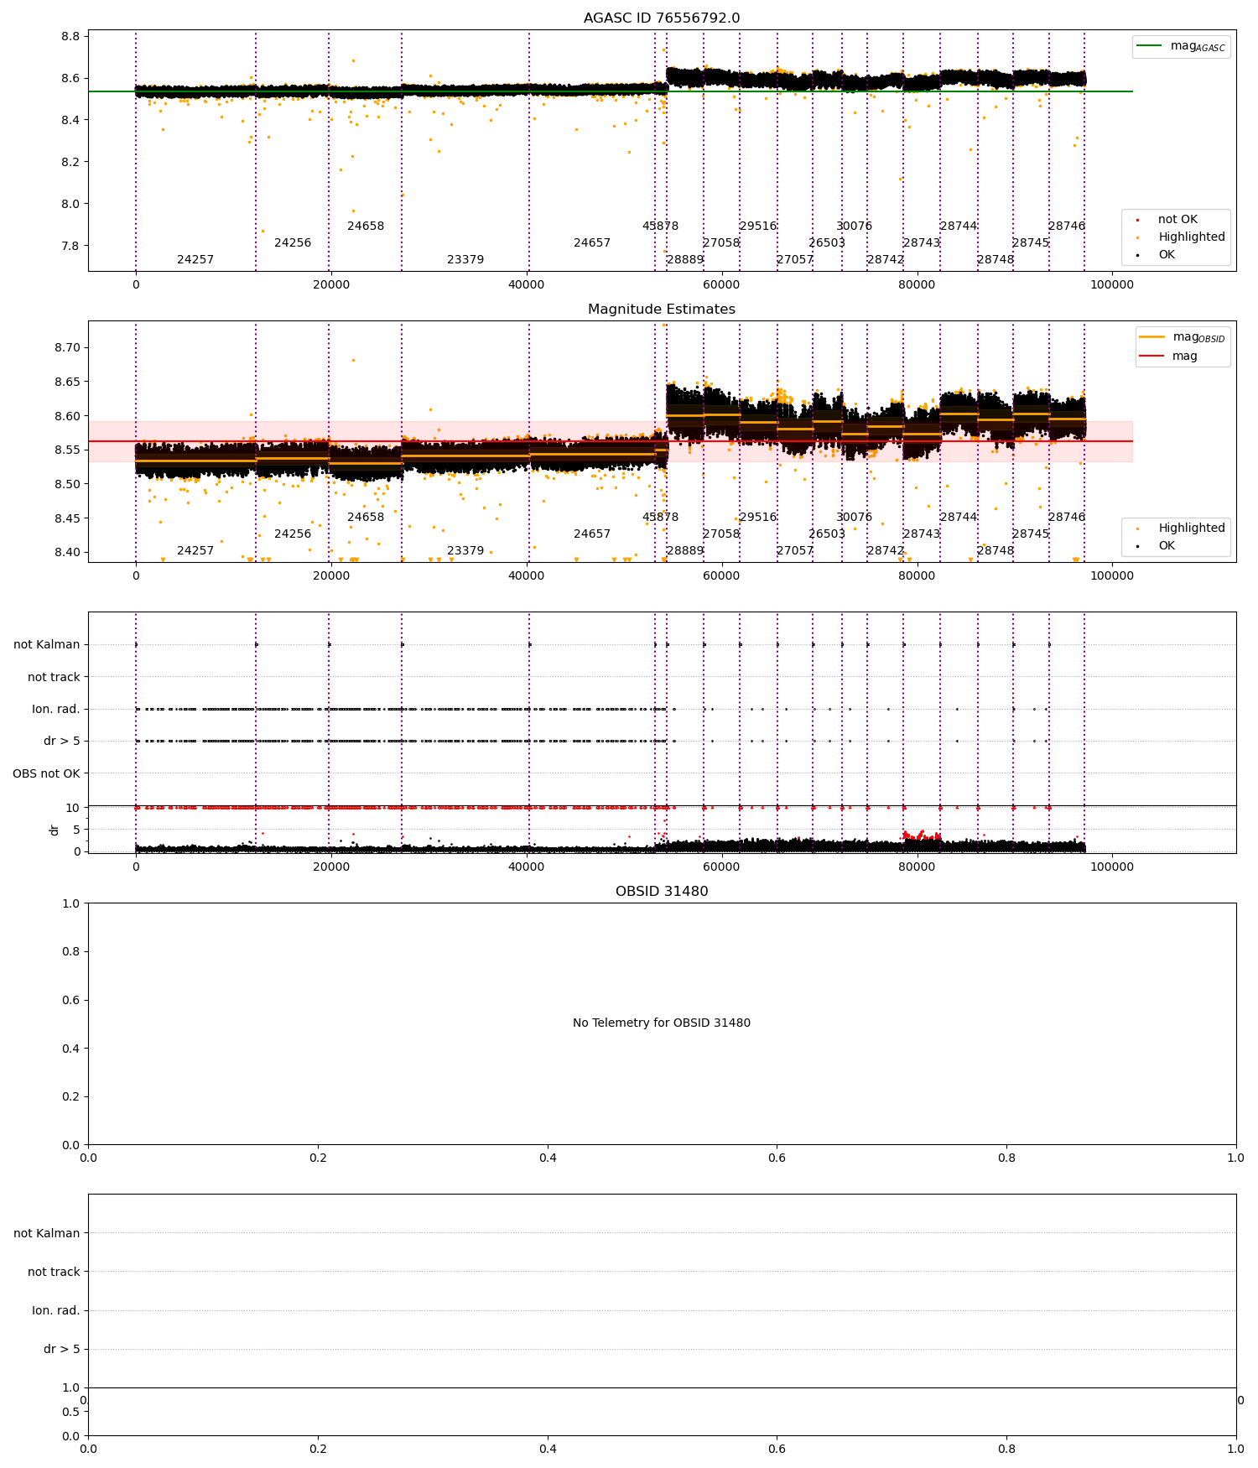
Task: Select OBSID label 28743 in top plot
Action: [922, 243]
